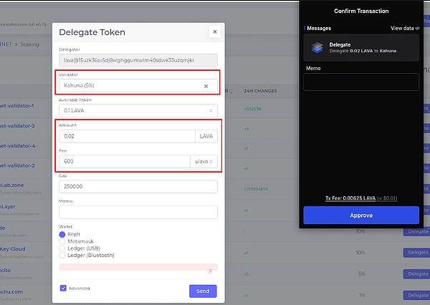Focus the Memo field in Keplr popup
The image size is (430, 305).
coord(361,82)
